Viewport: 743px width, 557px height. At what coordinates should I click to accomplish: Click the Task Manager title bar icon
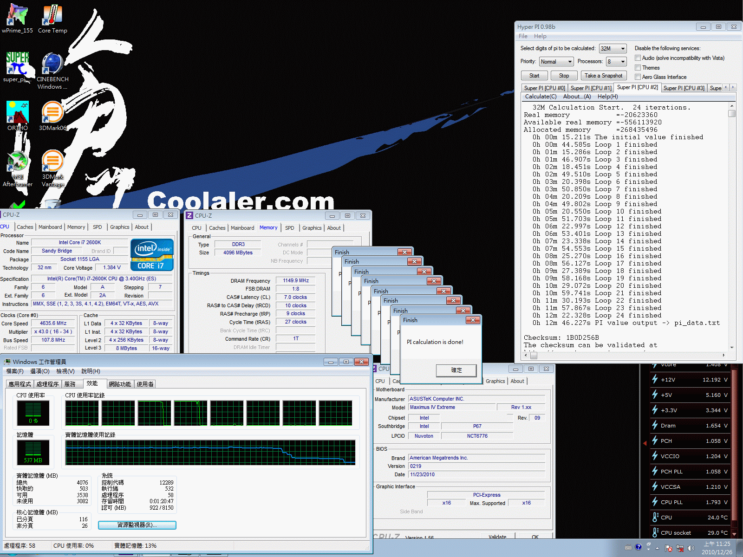(7, 362)
